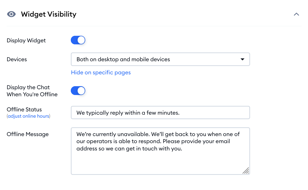
Task: Select text 'Both on desktop and mobile devices'
Action: pyautogui.click(x=123, y=59)
